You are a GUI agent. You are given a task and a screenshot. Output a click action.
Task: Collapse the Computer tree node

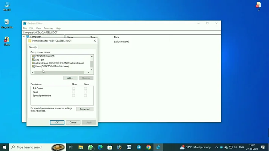[x=24, y=37]
